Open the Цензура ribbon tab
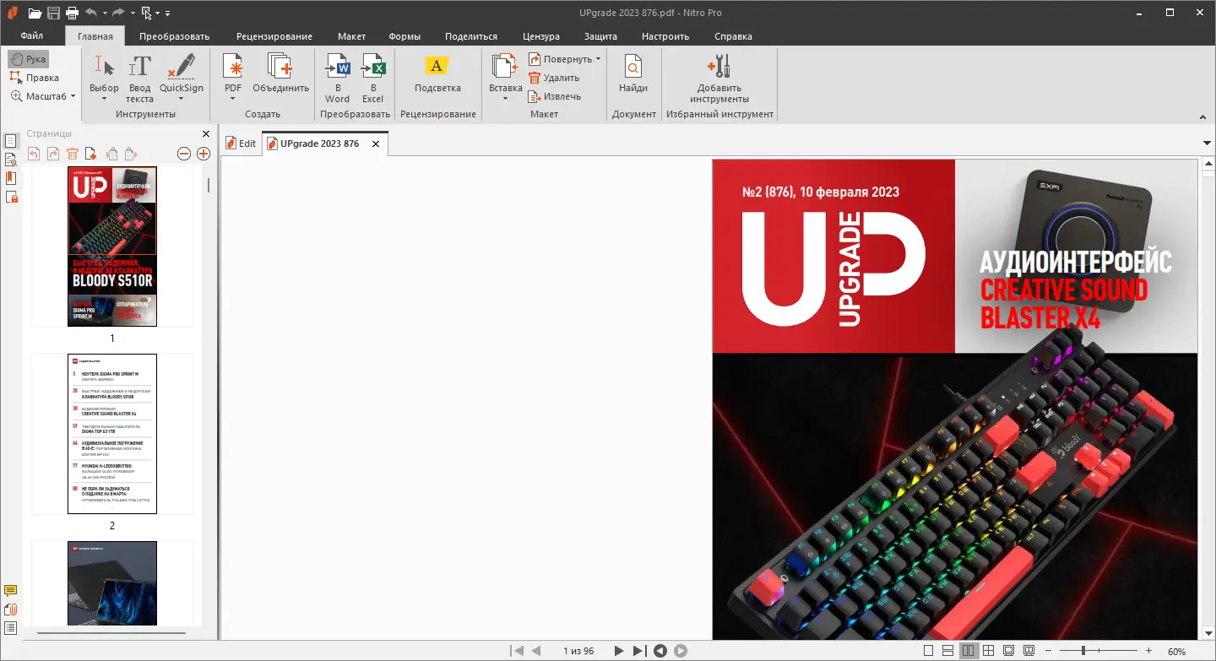Image resolution: width=1216 pixels, height=661 pixels. [541, 36]
